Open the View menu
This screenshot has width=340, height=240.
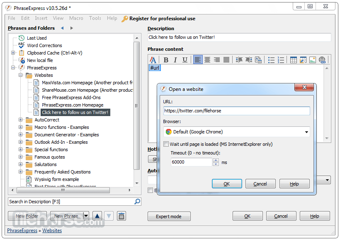pyautogui.click(x=58, y=18)
